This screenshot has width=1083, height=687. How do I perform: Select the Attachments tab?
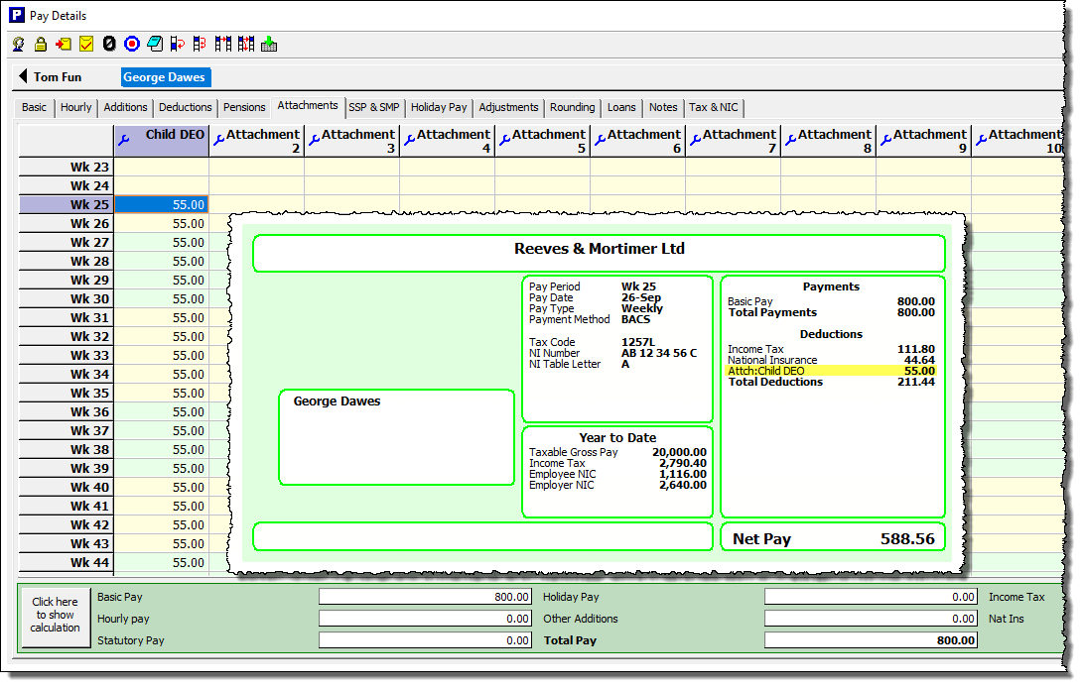tap(308, 105)
